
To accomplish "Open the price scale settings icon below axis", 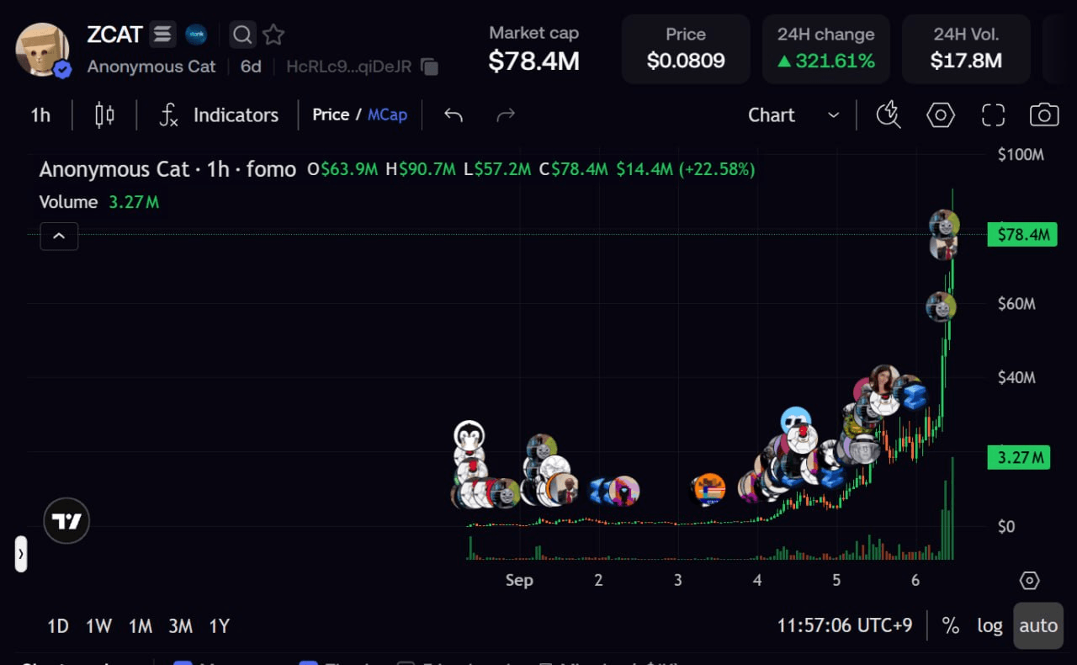I will coord(1029,580).
